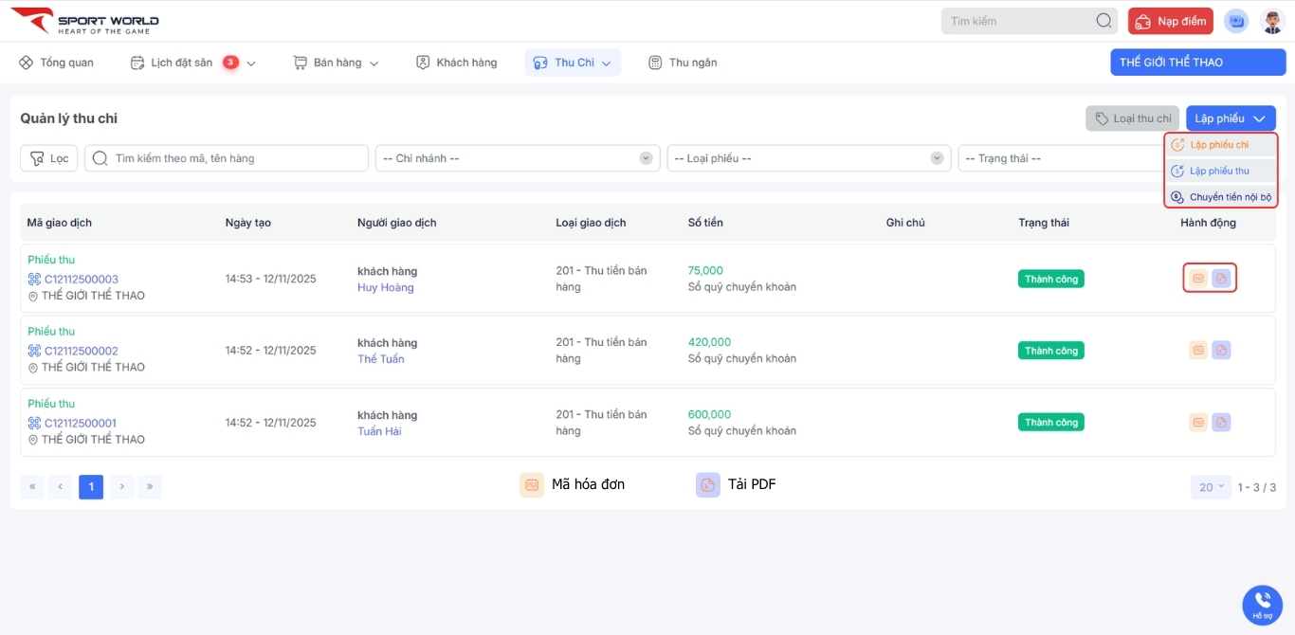Click invoice code icon for transaction C12112500003
Image resolution: width=1295 pixels, height=635 pixels.
(x=1198, y=279)
